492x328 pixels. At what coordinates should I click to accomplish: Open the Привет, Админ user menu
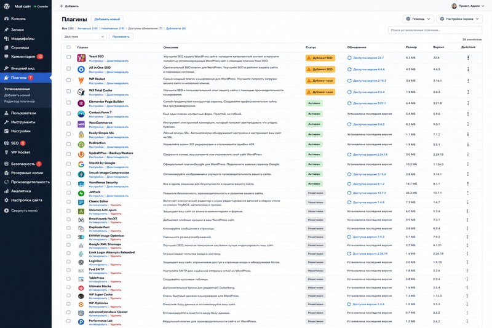click(x=468, y=6)
